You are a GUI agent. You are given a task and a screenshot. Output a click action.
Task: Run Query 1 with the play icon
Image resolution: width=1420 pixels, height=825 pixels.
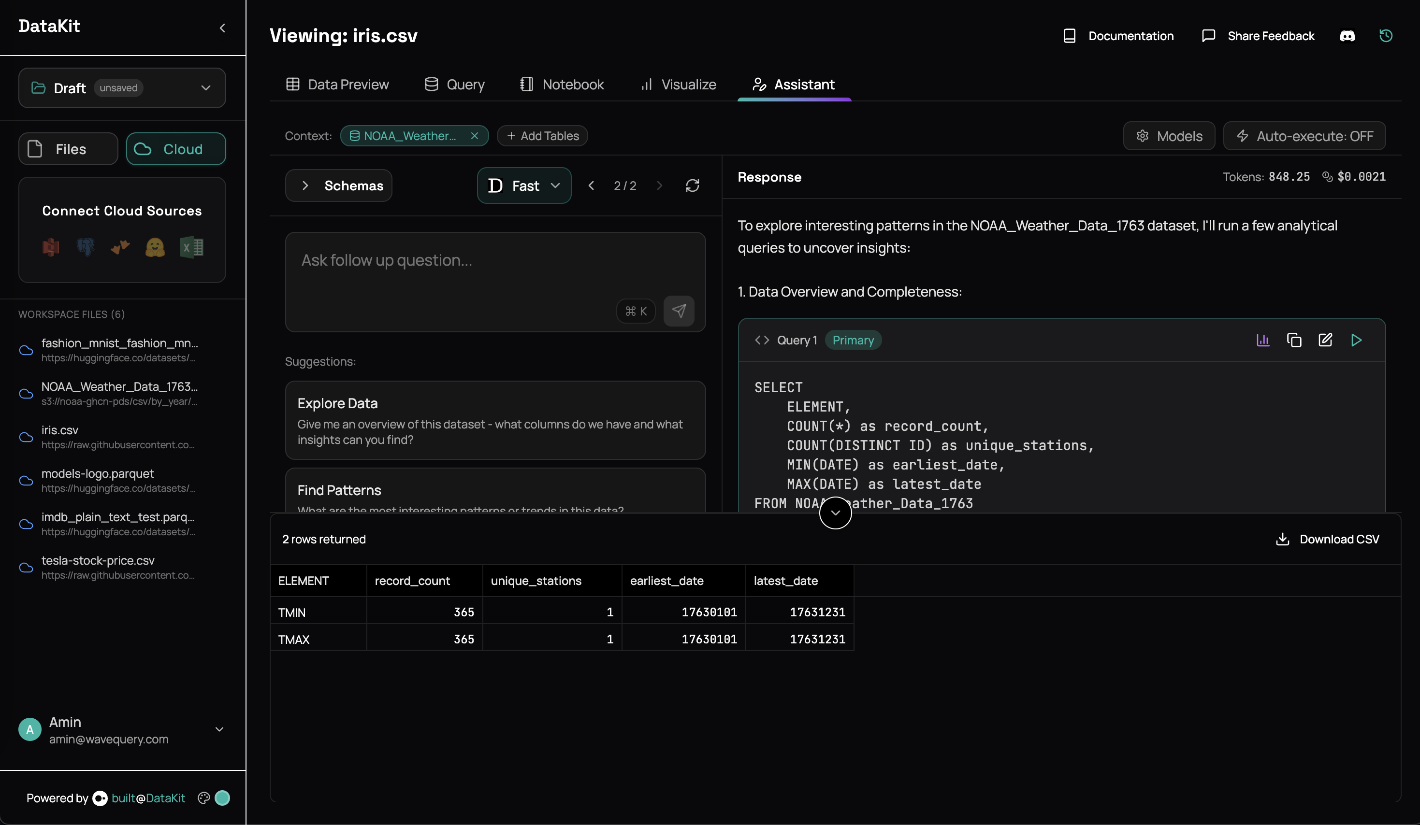[x=1357, y=340]
